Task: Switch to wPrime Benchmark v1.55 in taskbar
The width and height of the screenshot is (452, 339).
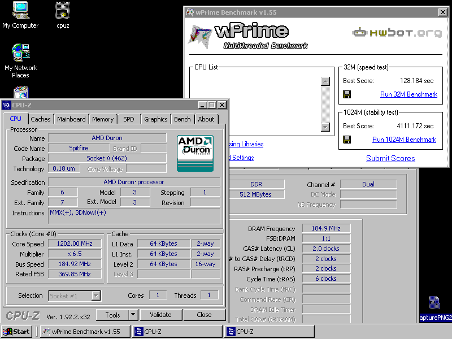Action: (x=85, y=332)
